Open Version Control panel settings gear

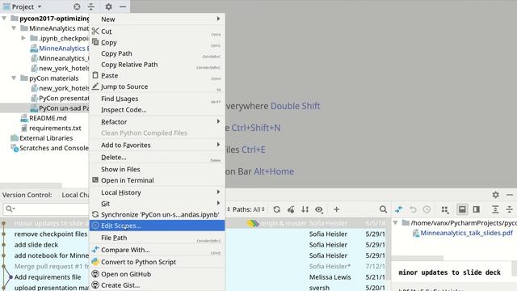point(495,195)
